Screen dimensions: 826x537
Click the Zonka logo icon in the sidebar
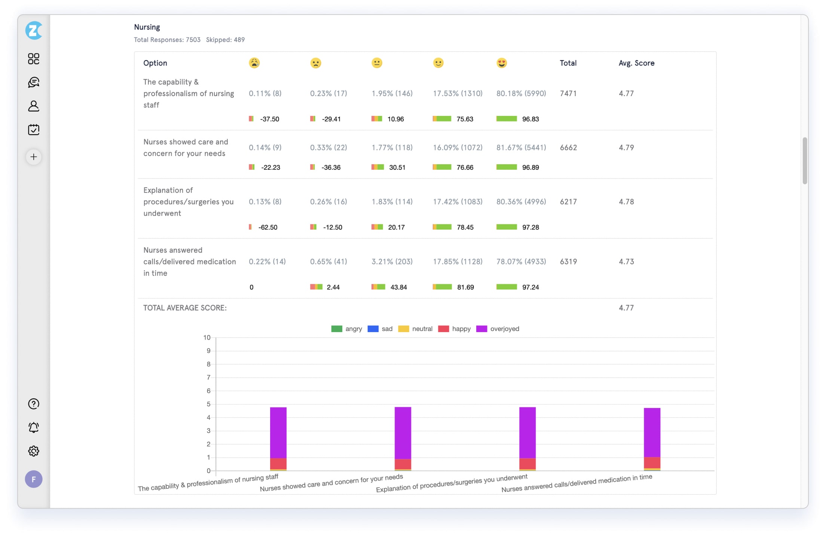34,30
